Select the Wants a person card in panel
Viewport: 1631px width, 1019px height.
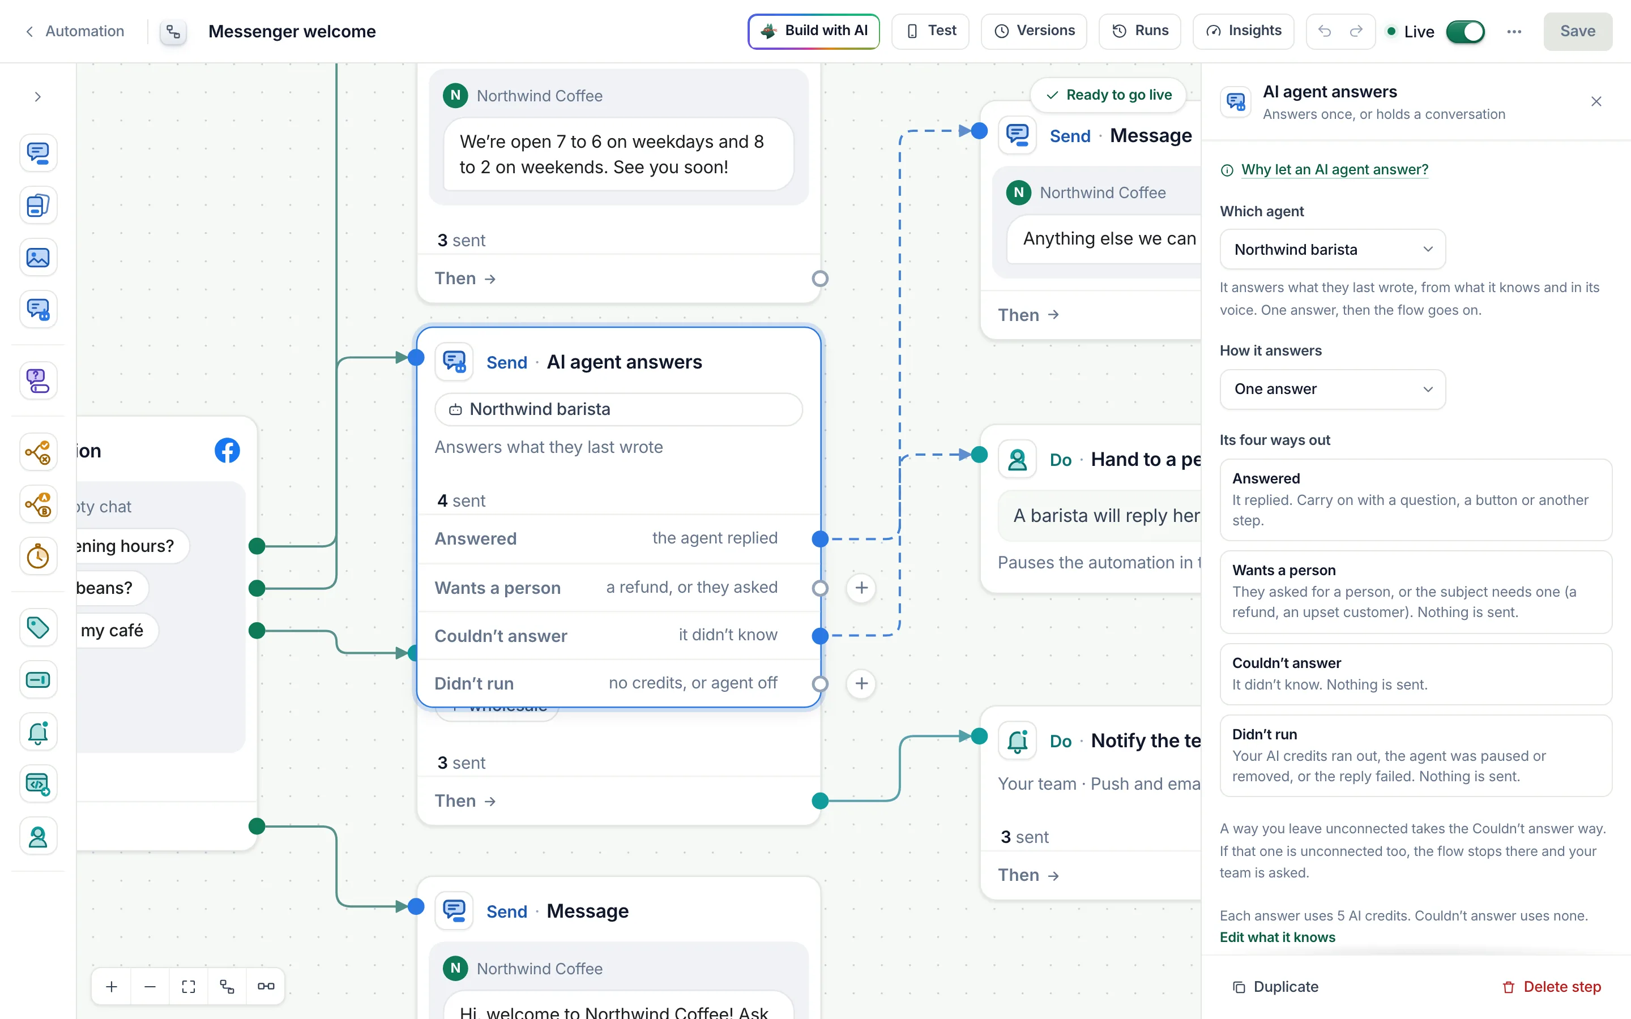coord(1415,592)
